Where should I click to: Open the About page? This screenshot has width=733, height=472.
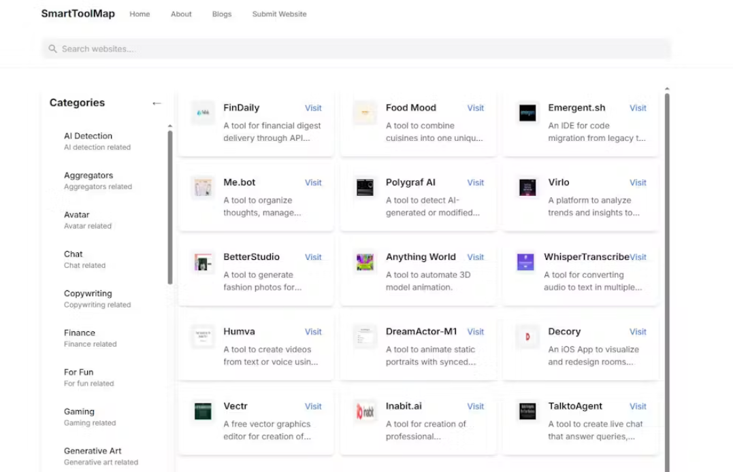181,14
